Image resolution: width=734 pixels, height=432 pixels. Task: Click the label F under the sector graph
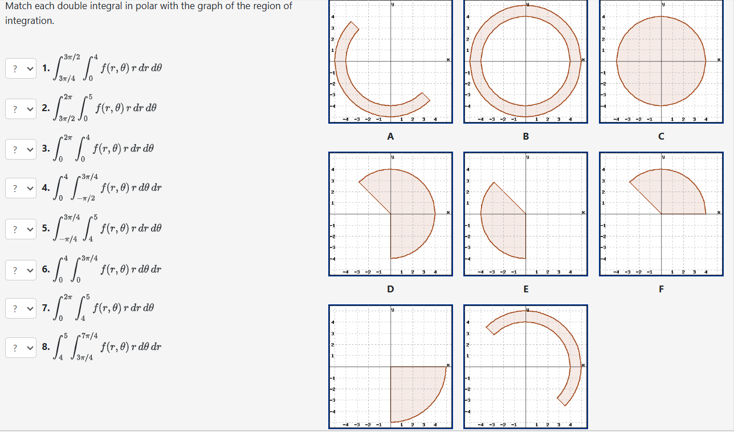tap(660, 289)
